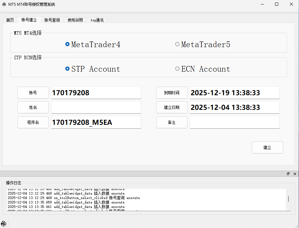Click the 建立日期 label button
This screenshot has height=228, width=299.
[172, 107]
